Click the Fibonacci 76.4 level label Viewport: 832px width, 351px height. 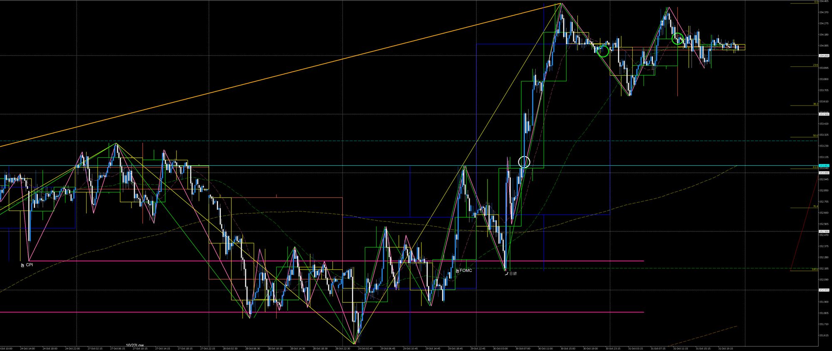tap(815, 206)
